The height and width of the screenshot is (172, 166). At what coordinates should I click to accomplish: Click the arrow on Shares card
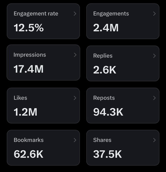coord(154,140)
